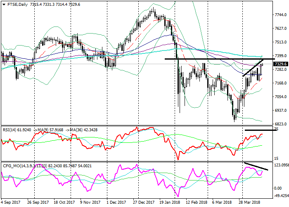This screenshot has width=289, height=207.
Task: Click the 12 Feb 2018 date label
Action: click(197, 202)
